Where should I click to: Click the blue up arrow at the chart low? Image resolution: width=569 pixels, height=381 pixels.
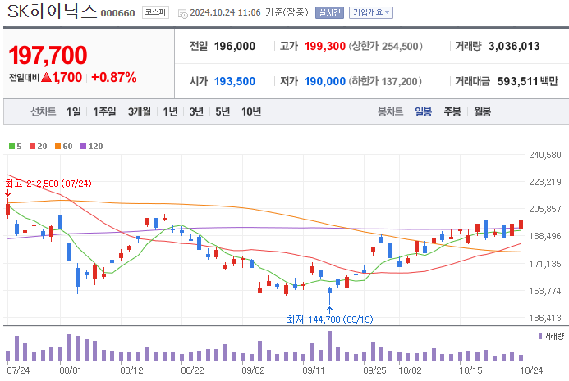pos(329,310)
